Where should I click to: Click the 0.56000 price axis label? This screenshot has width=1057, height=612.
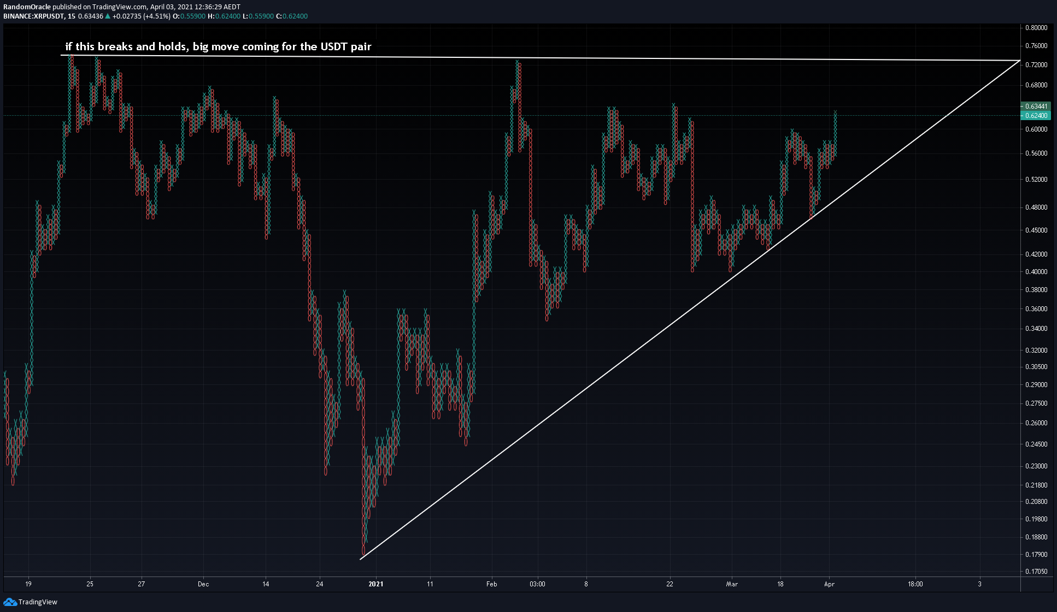coord(1036,153)
